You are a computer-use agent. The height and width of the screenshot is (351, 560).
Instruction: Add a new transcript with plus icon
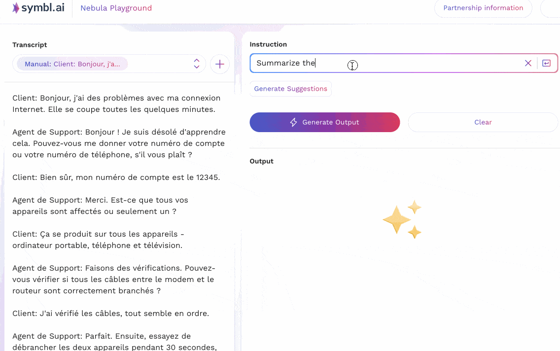click(220, 64)
